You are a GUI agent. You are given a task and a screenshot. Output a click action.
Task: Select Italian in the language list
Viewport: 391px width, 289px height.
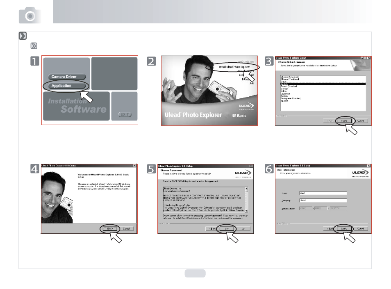[284, 91]
